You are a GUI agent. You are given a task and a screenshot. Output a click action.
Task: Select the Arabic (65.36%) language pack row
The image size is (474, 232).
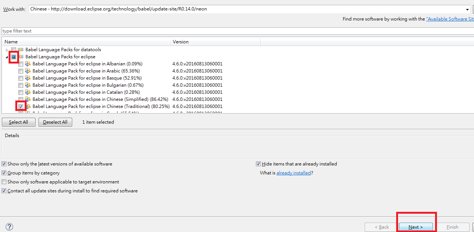(x=86, y=71)
